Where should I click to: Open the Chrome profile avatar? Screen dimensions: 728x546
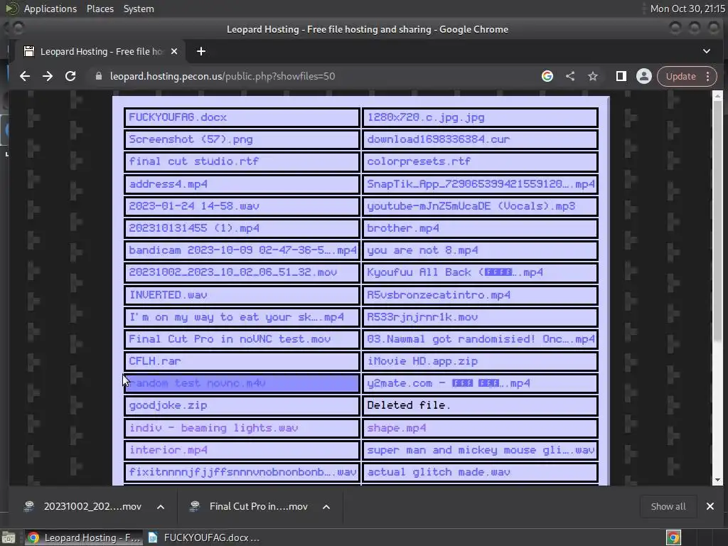[x=644, y=76]
